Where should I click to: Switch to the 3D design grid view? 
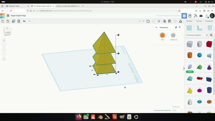[184, 16]
